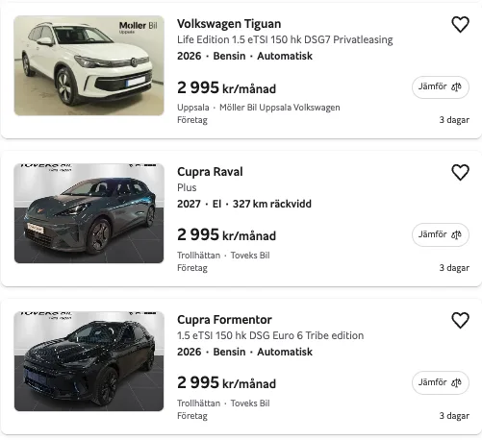Viewport: 482px width, 440px height.
Task: Click the balance scale icon on Raval Jämför
Action: (x=456, y=234)
